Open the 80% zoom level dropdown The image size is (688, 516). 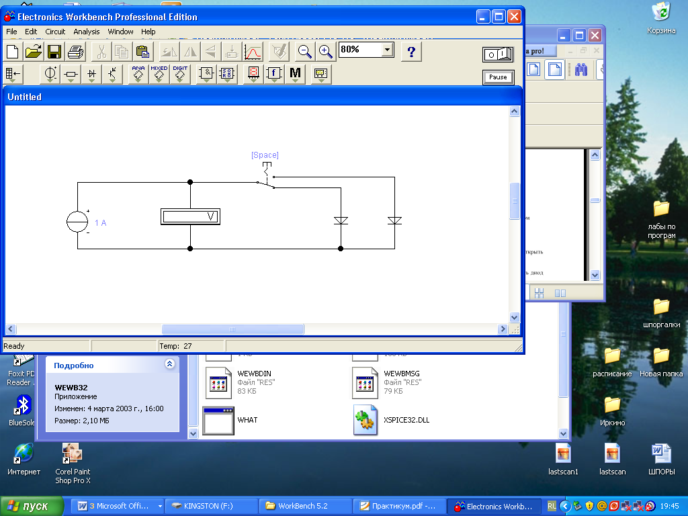[387, 50]
